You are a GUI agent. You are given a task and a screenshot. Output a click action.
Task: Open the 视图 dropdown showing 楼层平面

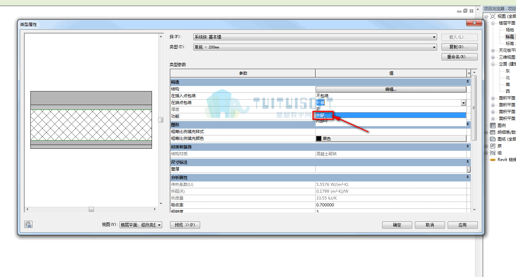pyautogui.click(x=159, y=225)
